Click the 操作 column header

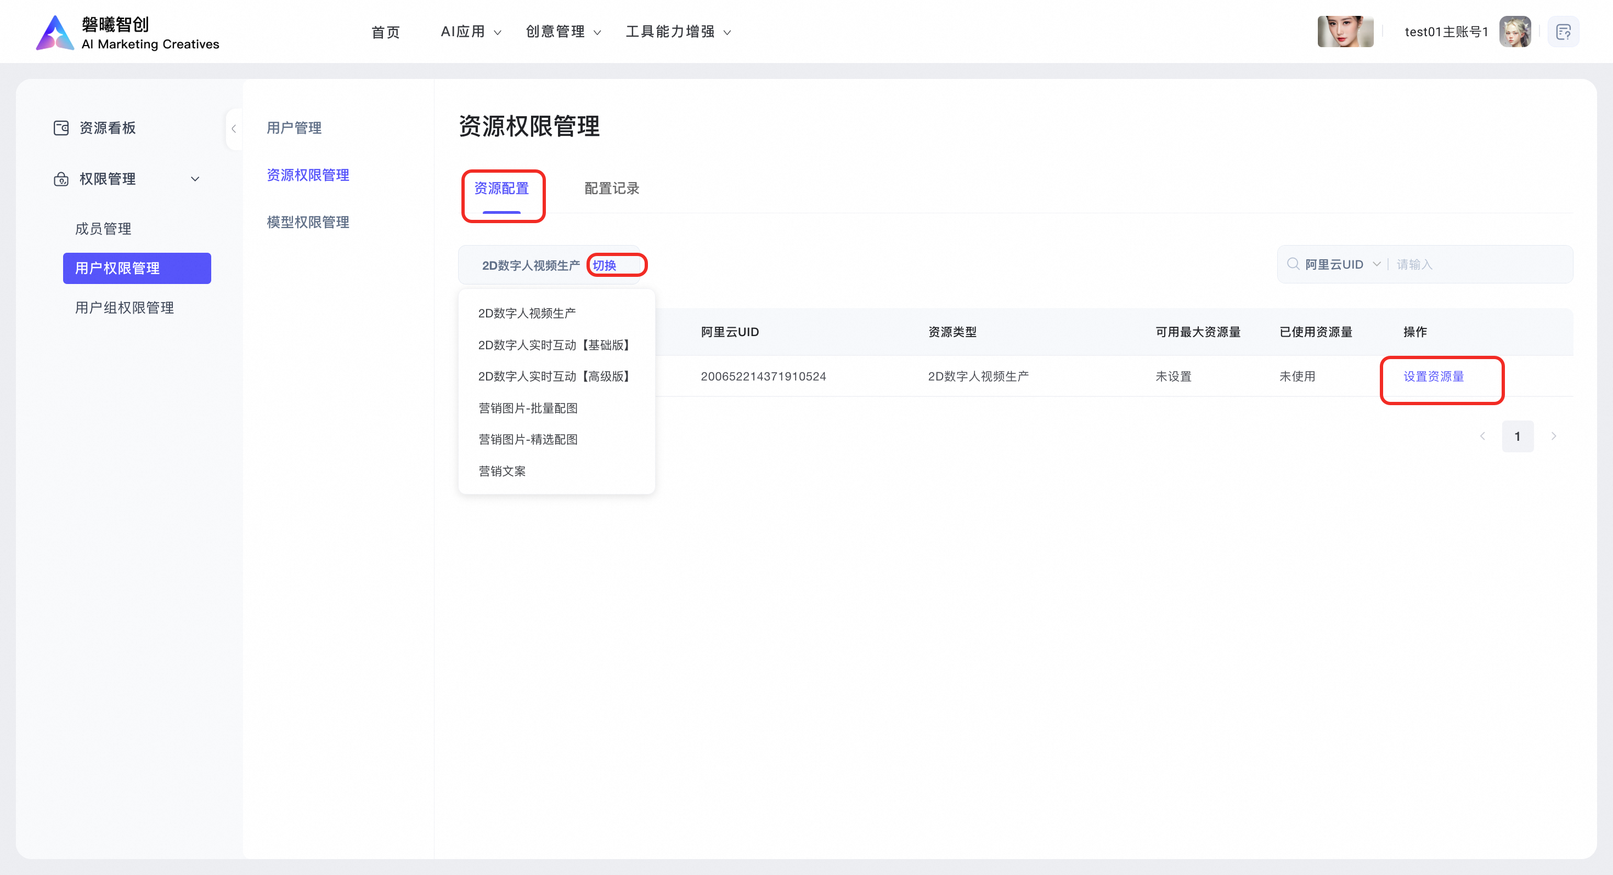coord(1415,332)
